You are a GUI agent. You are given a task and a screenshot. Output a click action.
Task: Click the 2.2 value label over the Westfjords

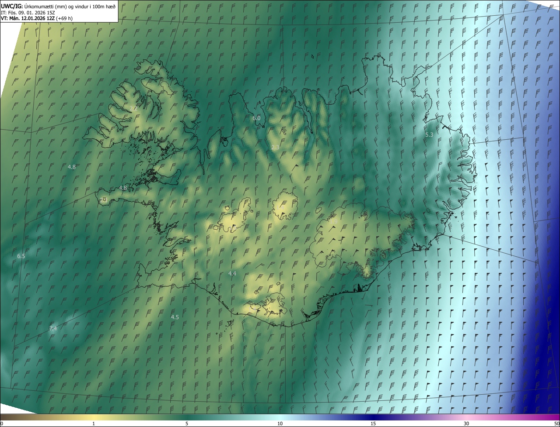[133, 108]
